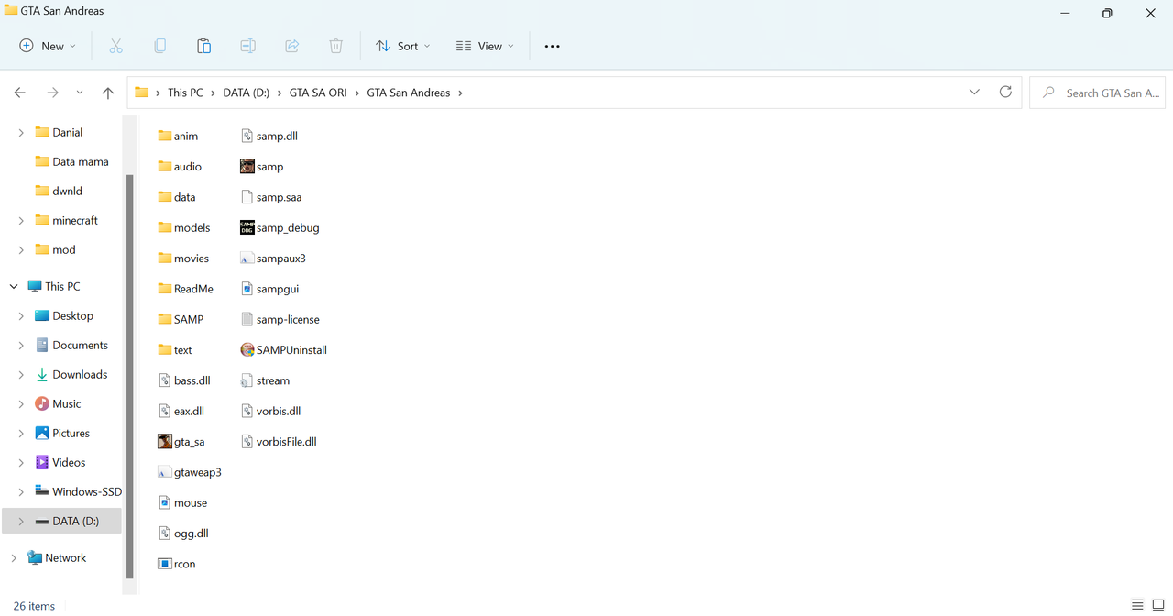This screenshot has height=616, width=1173.
Task: Click the navigation pane scrollbar
Action: click(x=130, y=376)
